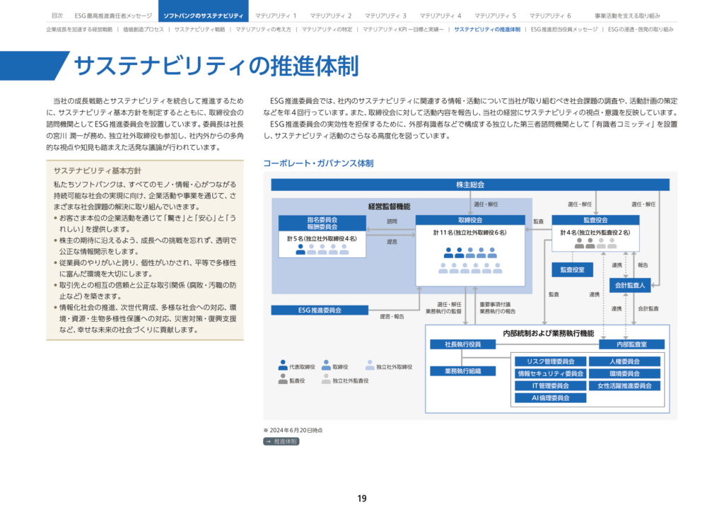Open マテリアリティKPI 目標と実績 sub-link

click(403, 29)
